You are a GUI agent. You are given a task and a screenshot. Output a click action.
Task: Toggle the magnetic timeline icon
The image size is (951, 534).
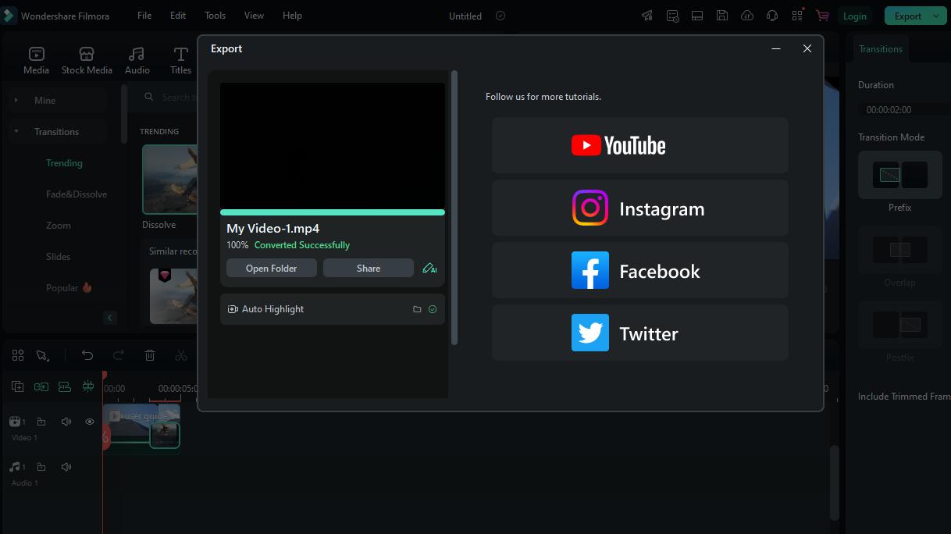coord(65,386)
